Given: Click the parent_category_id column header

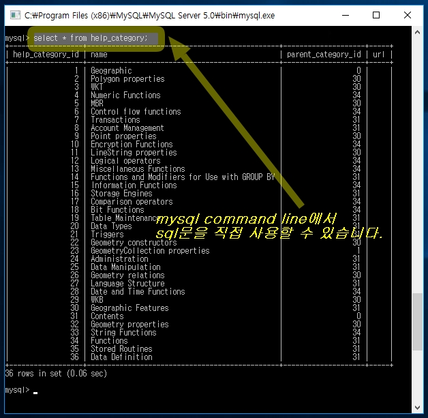Looking at the screenshot, I should pos(324,55).
